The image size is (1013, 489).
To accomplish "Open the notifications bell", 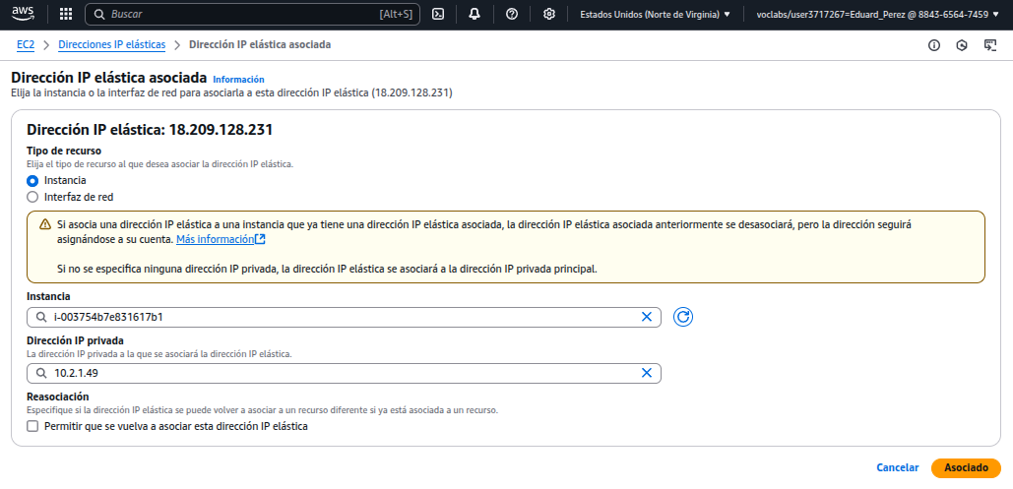I will (475, 15).
